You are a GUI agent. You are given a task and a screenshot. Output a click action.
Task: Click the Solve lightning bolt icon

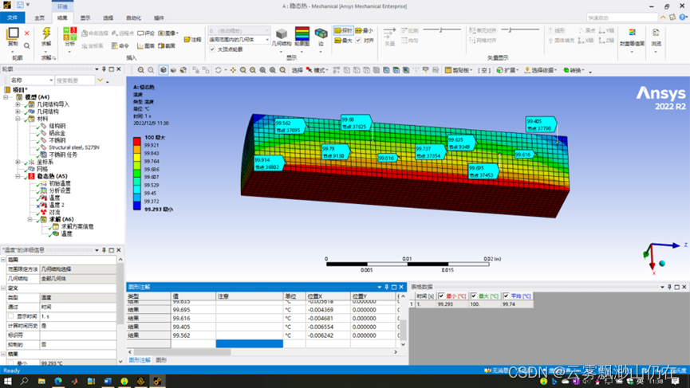click(x=46, y=33)
